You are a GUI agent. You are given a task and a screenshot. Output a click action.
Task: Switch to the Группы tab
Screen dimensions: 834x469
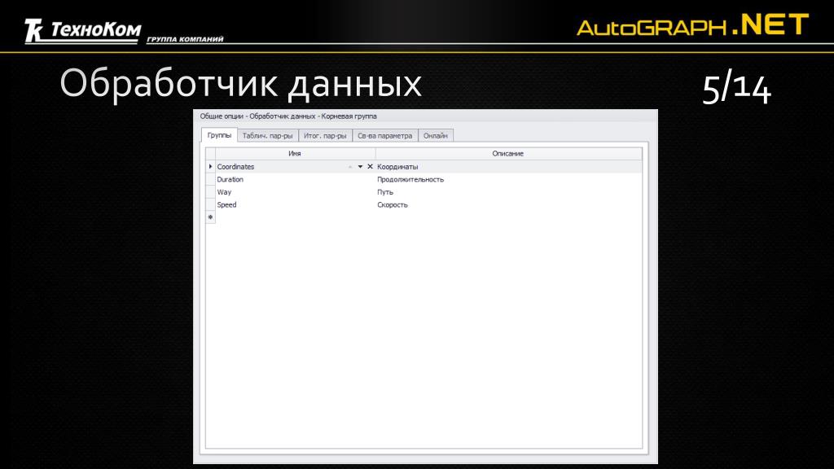pos(219,135)
